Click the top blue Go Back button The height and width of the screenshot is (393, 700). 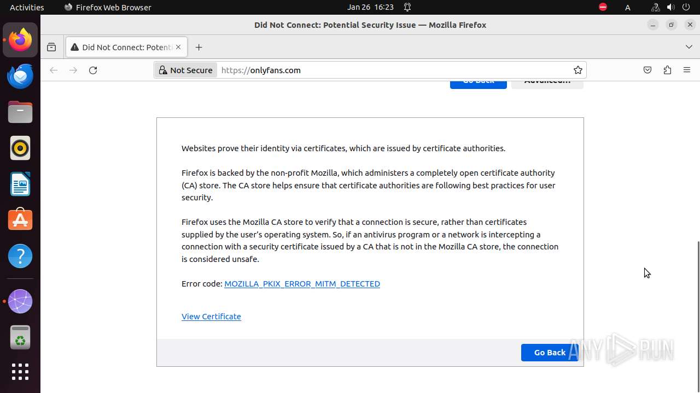(479, 85)
